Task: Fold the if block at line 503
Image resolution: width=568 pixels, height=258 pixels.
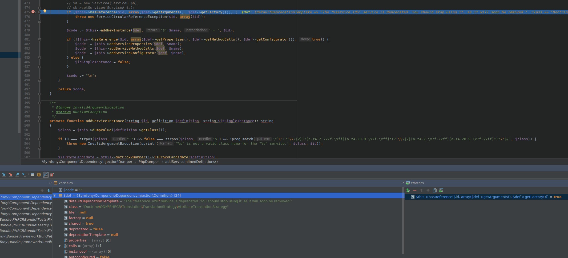Action: [x=39, y=139]
